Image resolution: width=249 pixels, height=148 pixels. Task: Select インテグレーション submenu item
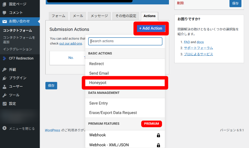tap(17, 49)
